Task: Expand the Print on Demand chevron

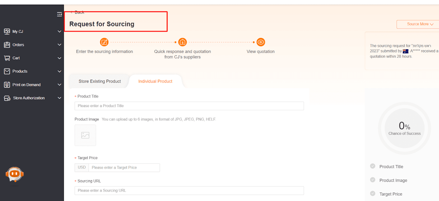Action: tap(59, 85)
